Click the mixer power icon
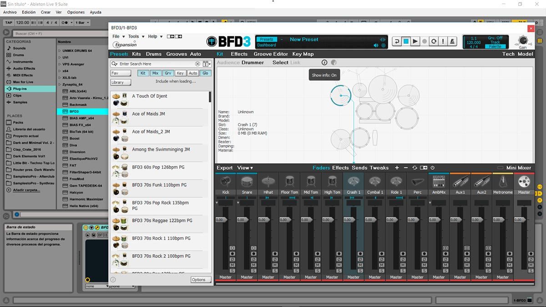This screenshot has height=307, width=546. pos(432,168)
